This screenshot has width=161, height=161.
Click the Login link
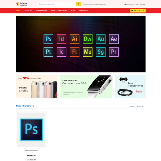(x=137, y=4)
